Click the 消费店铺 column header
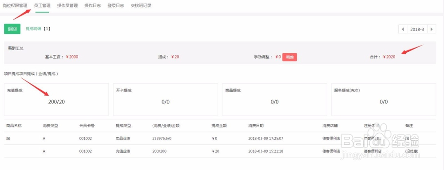This screenshot has width=444, height=170. coord(330,126)
